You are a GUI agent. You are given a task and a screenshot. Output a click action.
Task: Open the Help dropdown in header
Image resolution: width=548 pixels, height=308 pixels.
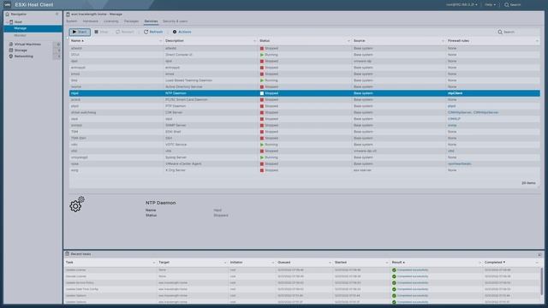(x=490, y=5)
